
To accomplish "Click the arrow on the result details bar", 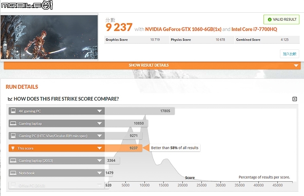I will coord(296,65).
